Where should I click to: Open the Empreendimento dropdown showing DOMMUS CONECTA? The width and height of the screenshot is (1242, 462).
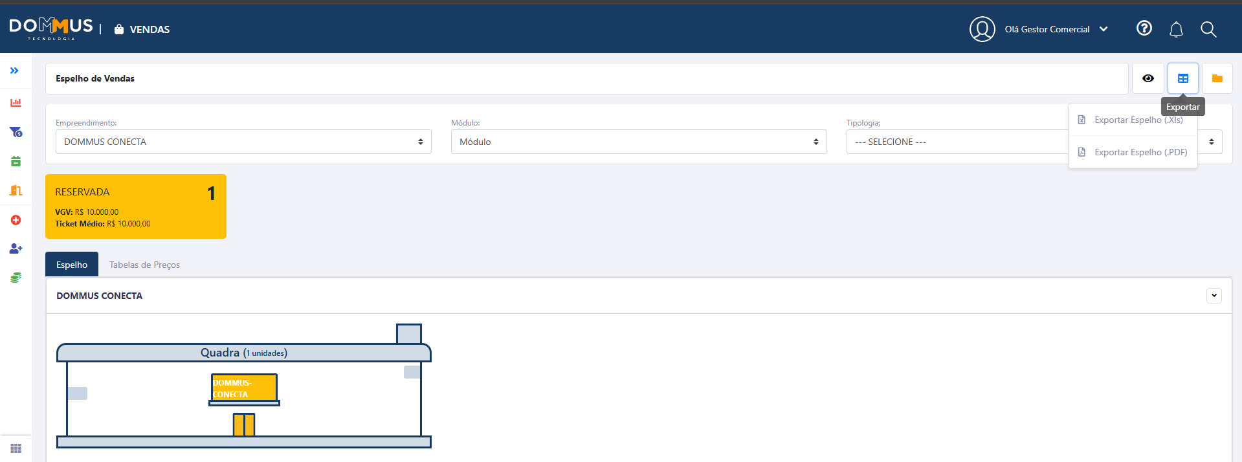[x=243, y=142]
